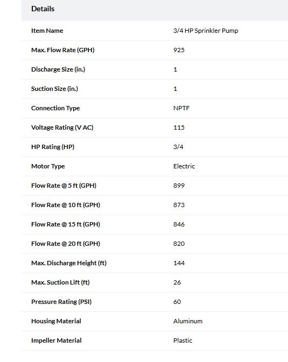Viewport: 288px width, 362px height.
Task: Select the Aluminum housing material value
Action: click(x=188, y=321)
